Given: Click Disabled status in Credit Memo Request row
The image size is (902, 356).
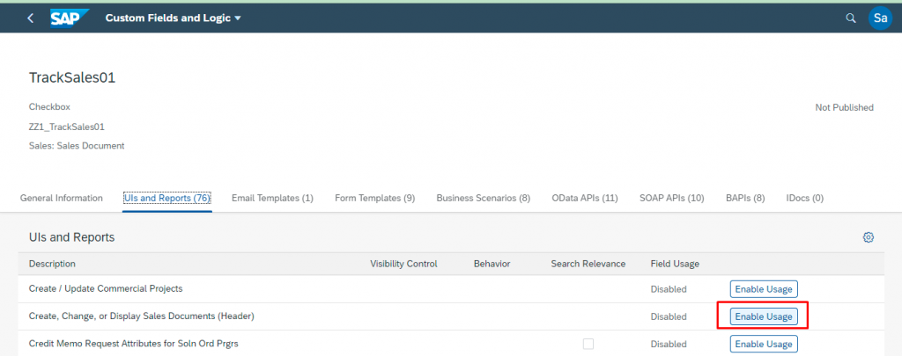Looking at the screenshot, I should [669, 344].
